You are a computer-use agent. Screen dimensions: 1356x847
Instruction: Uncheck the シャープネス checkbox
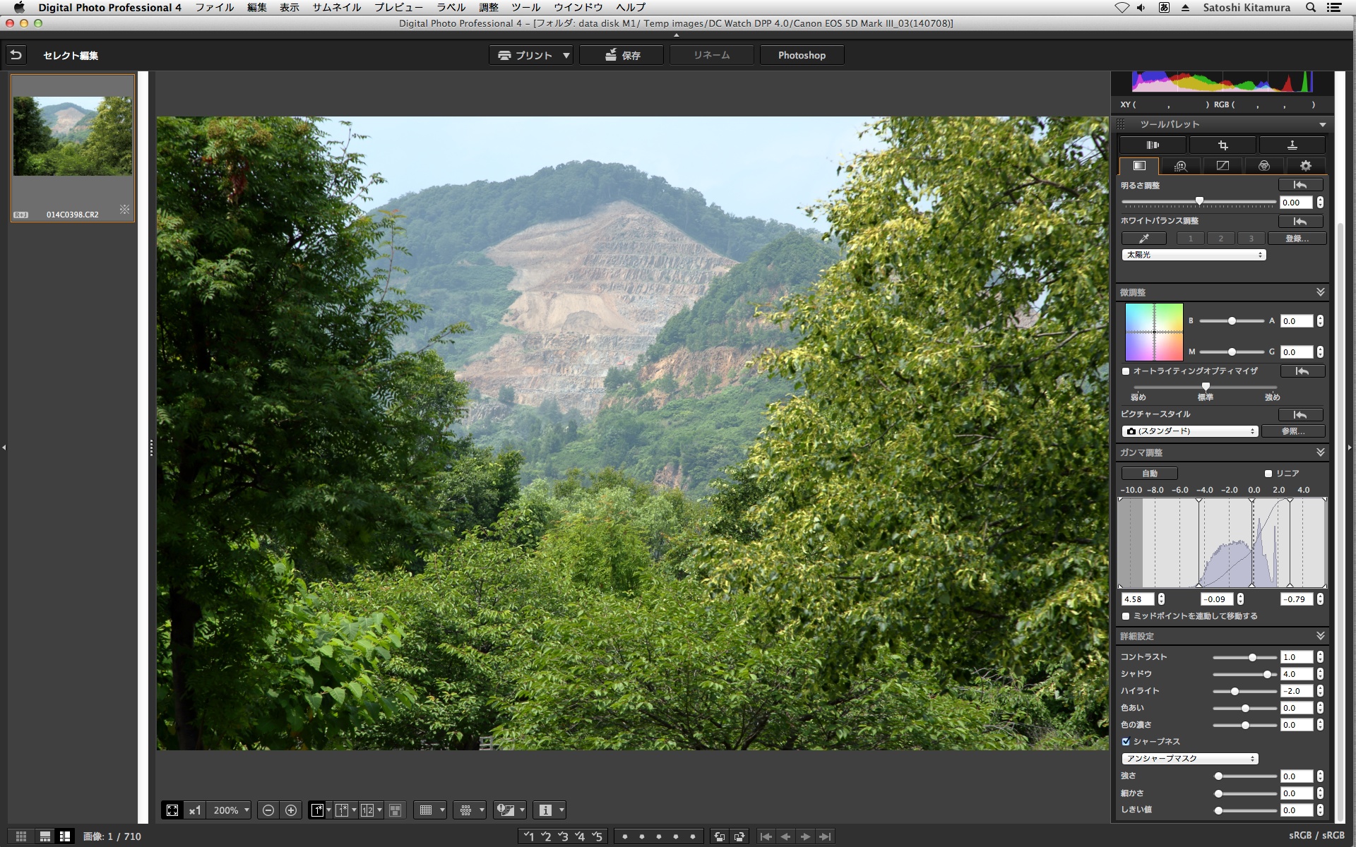1126,742
